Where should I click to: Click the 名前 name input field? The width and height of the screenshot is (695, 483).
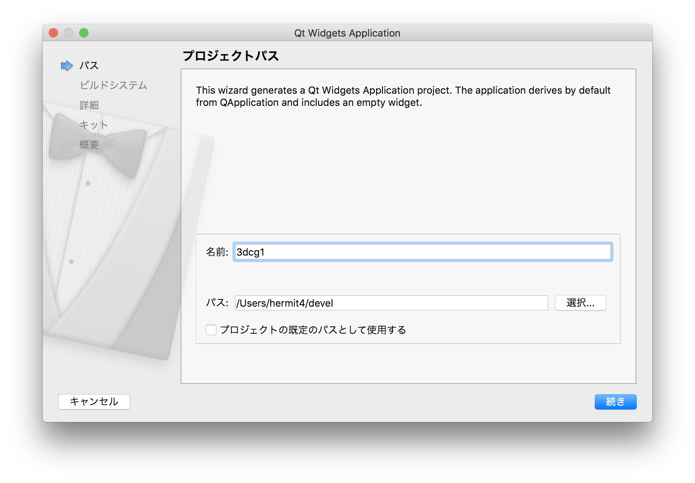pos(423,252)
